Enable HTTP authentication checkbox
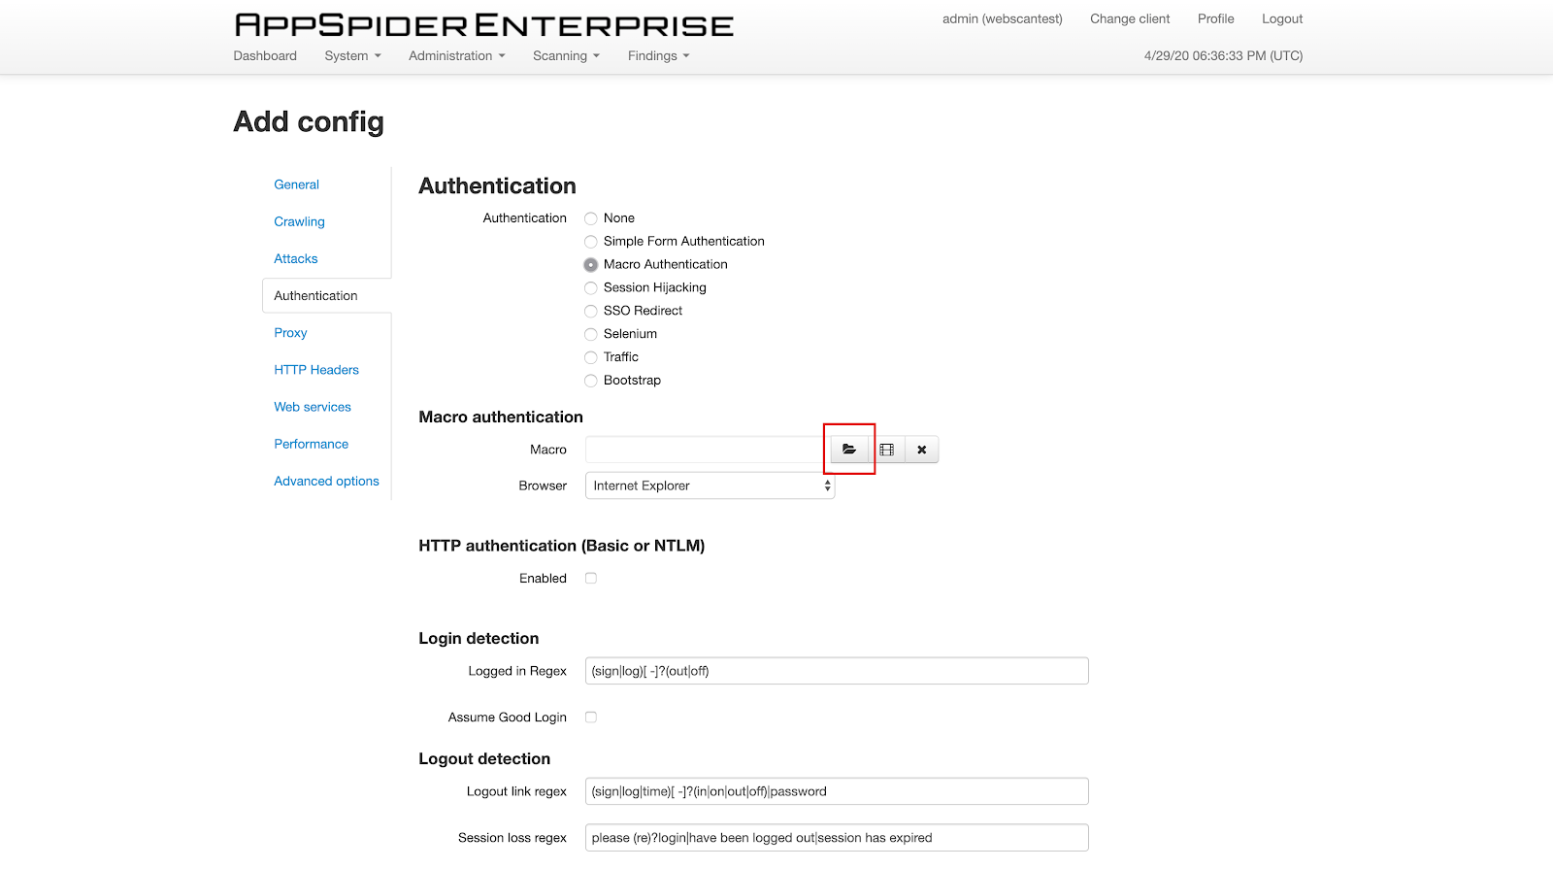Screen dimensions: 1553x869 pos(591,579)
